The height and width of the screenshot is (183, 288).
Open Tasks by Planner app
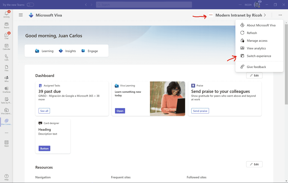tap(6, 100)
